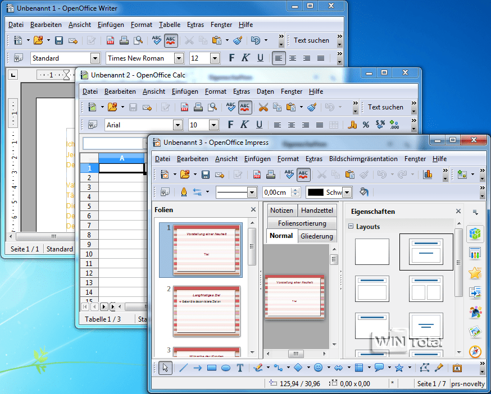The width and height of the screenshot is (491, 394).
Task: Select row header 5 in Calc
Action: tap(89, 206)
